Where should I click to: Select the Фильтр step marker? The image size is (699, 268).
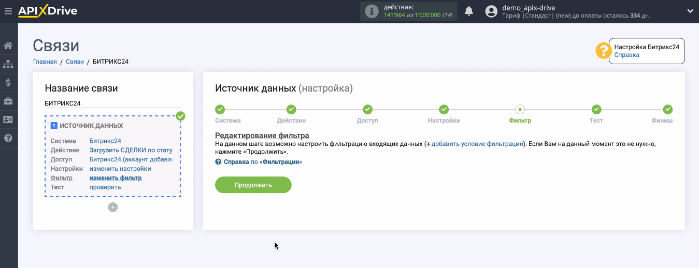click(520, 109)
